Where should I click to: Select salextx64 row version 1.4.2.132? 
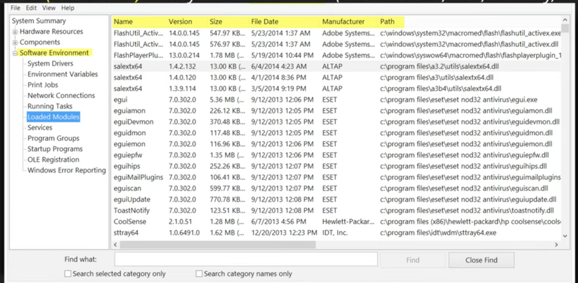coord(336,66)
